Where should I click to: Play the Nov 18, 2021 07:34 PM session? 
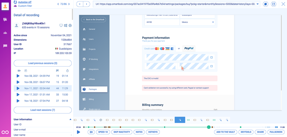18,101
